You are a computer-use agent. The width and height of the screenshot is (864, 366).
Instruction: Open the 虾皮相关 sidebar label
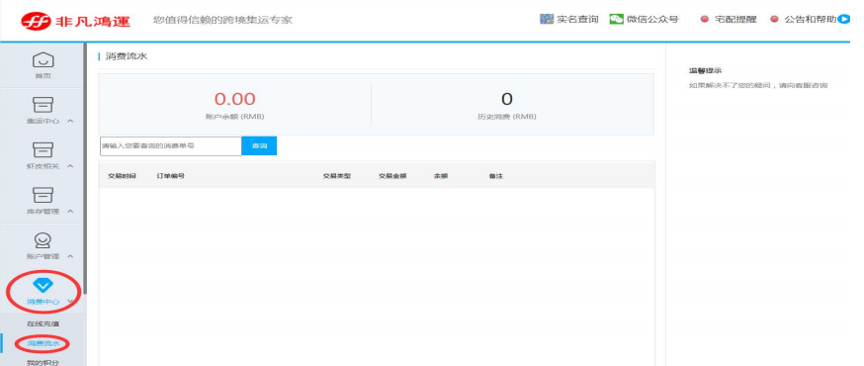(43, 166)
